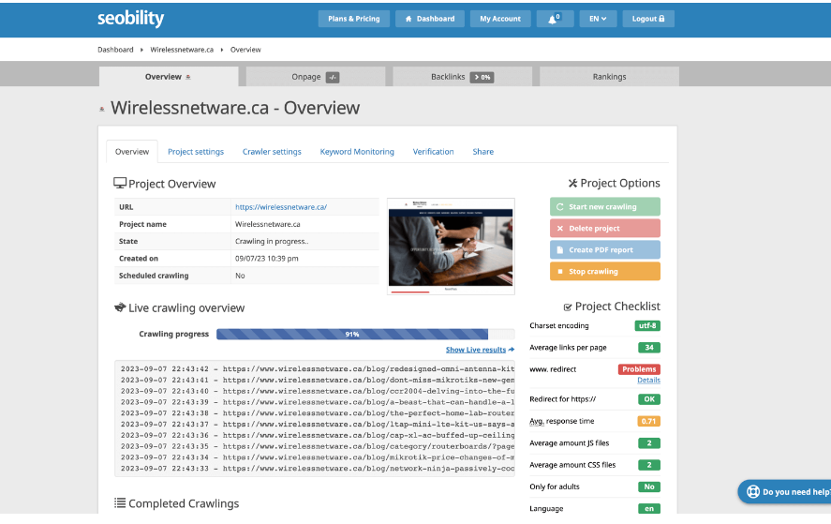Image resolution: width=831 pixels, height=524 pixels.
Task: Click the Overview breadcrumb item
Action: 245,50
